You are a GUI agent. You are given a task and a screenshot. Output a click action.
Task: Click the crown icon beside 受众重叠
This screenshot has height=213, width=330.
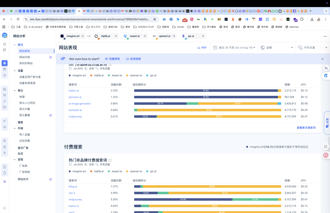(x=50, y=115)
